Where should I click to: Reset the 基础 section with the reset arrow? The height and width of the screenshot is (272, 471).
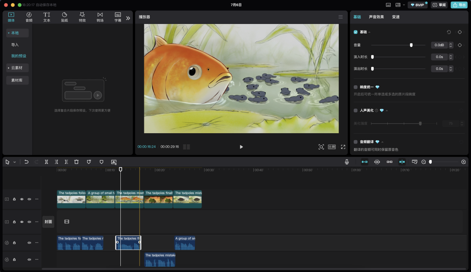point(449,32)
